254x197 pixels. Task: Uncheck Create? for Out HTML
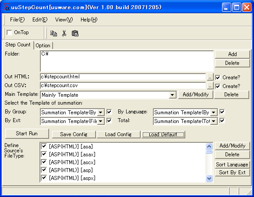(218, 77)
